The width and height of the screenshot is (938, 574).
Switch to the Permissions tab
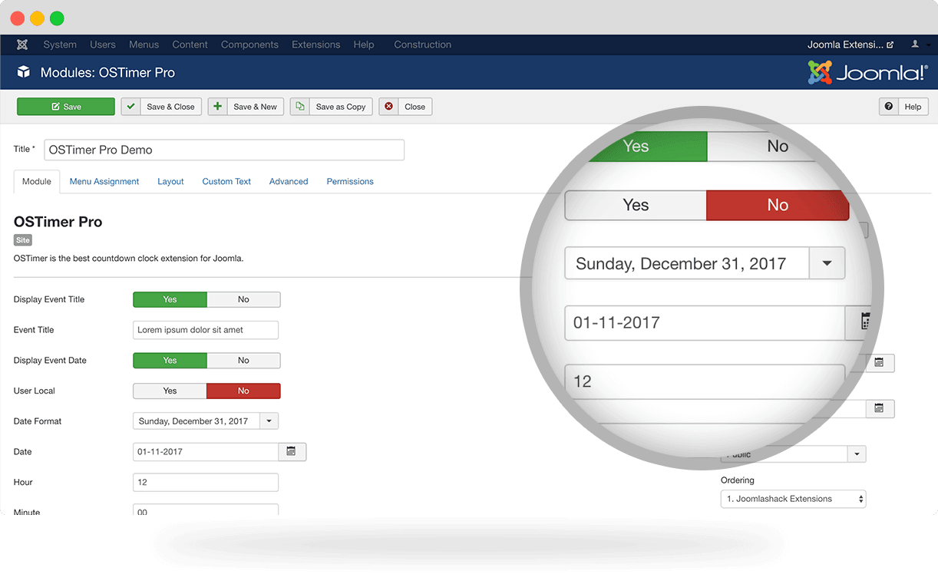pos(350,181)
